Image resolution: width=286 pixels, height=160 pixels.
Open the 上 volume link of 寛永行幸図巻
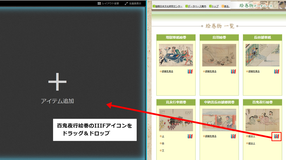pos(163,136)
